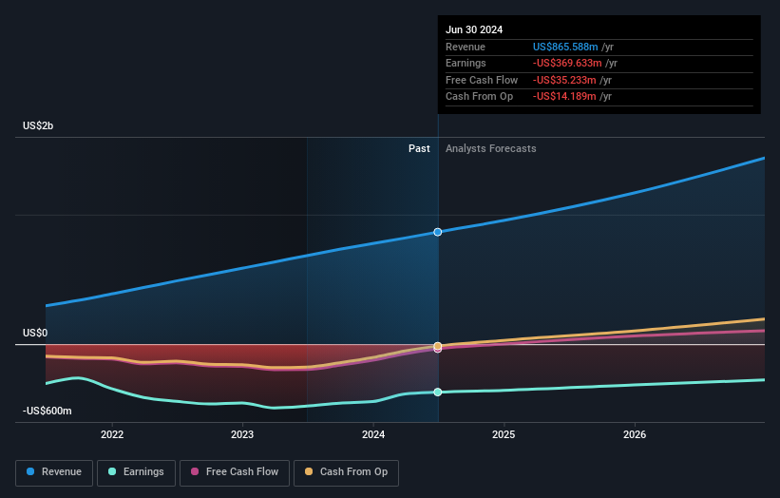Select the orange Cash From Op data point
The image size is (780, 498).
pos(438,346)
